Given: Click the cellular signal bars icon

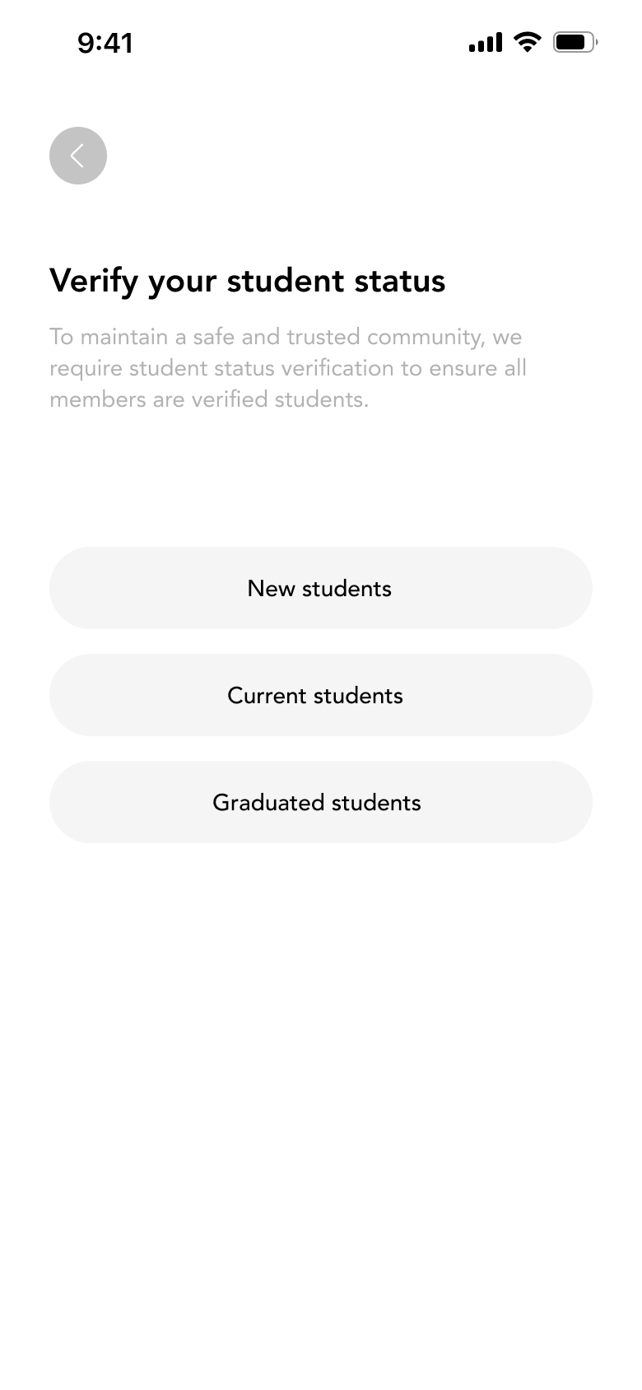Looking at the screenshot, I should tap(485, 42).
